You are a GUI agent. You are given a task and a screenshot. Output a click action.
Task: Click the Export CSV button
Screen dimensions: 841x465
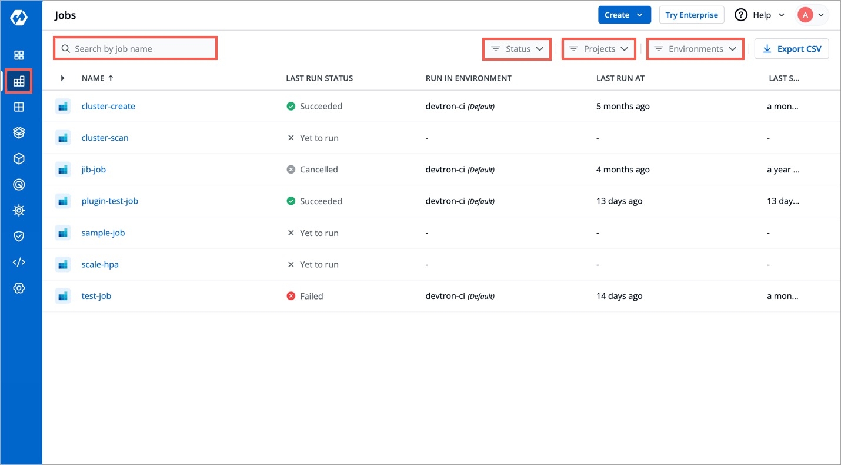click(792, 49)
